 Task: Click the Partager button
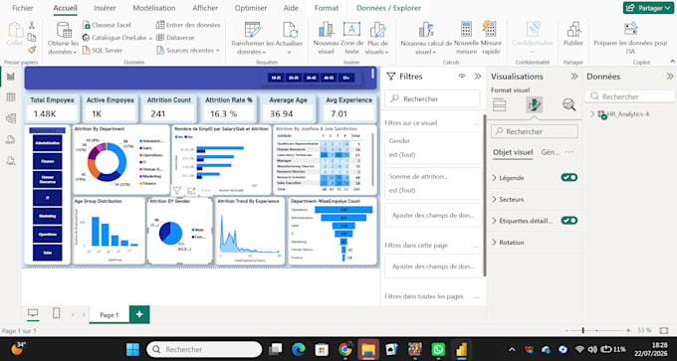click(648, 8)
